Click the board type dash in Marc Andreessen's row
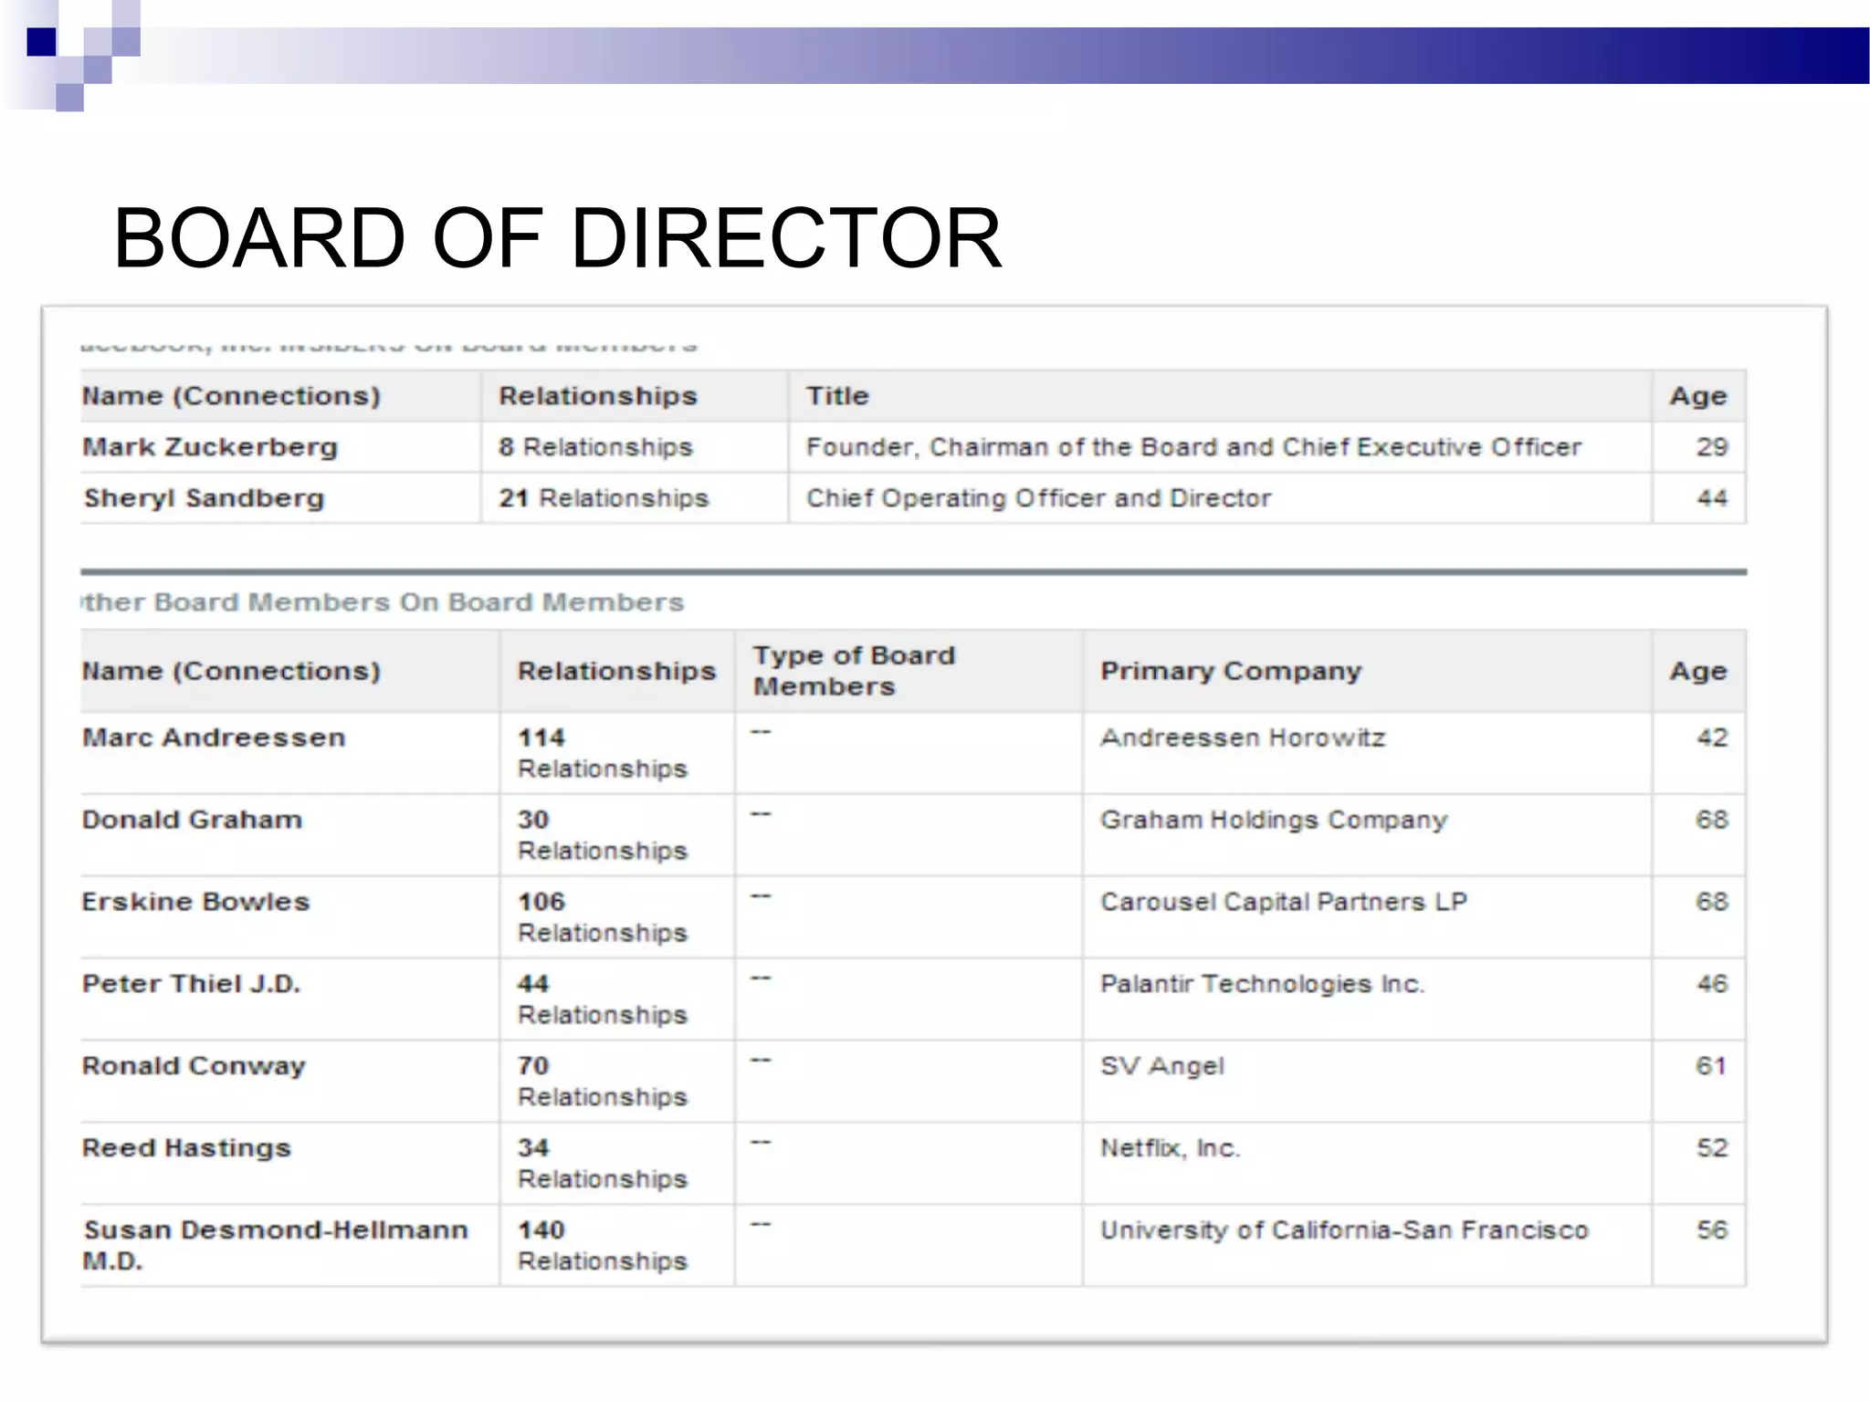 pos(762,732)
